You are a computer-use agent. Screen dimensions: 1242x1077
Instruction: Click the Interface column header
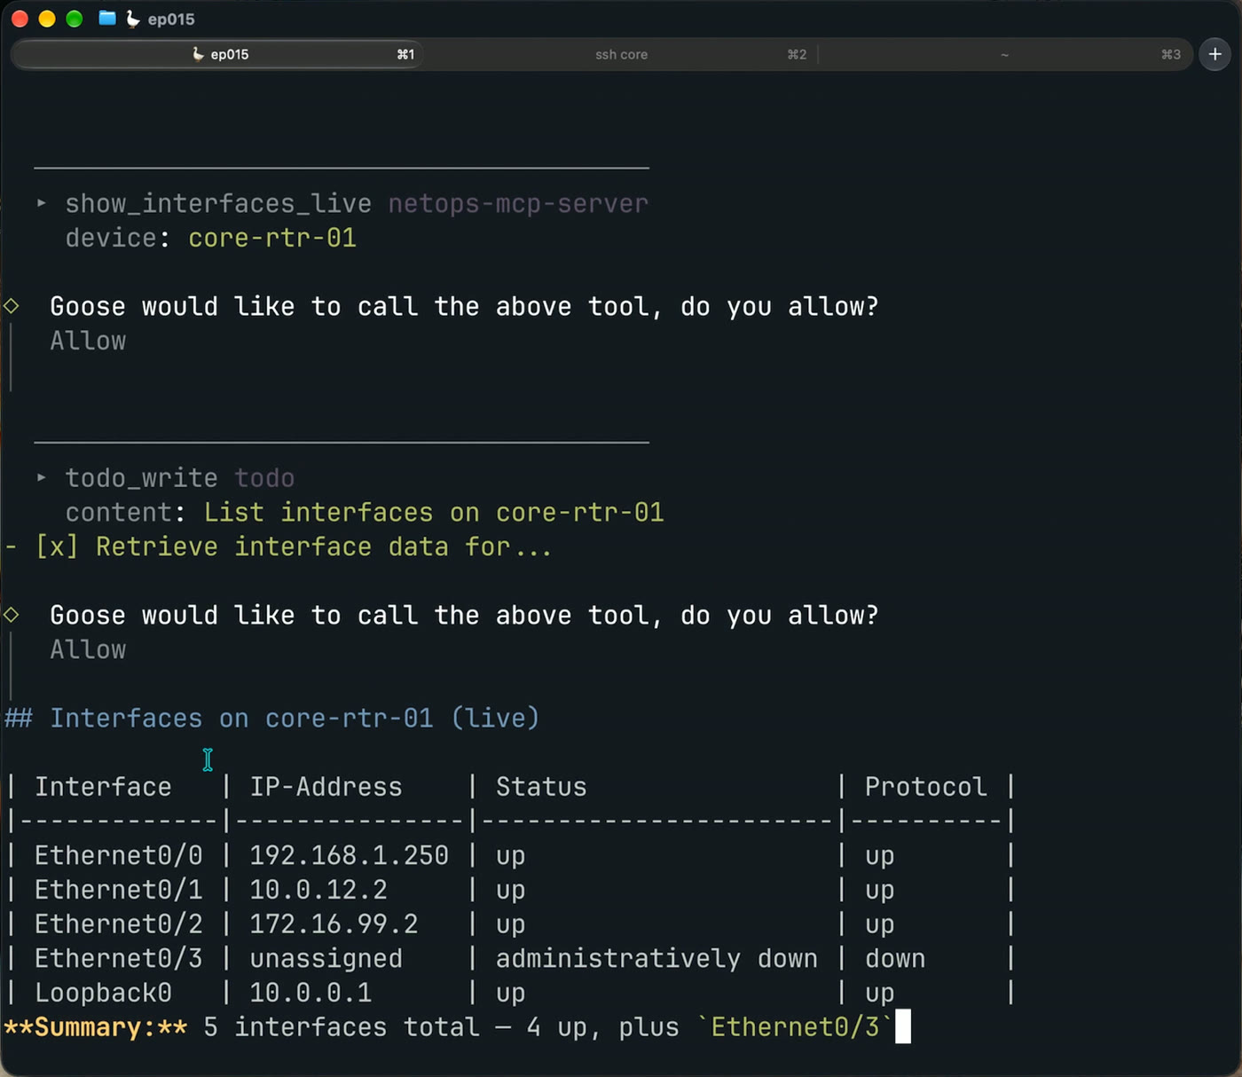(103, 787)
